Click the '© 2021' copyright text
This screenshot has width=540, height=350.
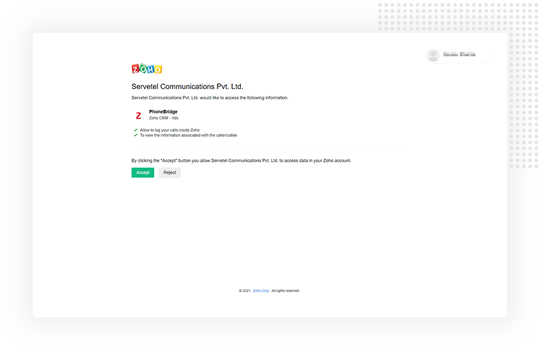[245, 291]
